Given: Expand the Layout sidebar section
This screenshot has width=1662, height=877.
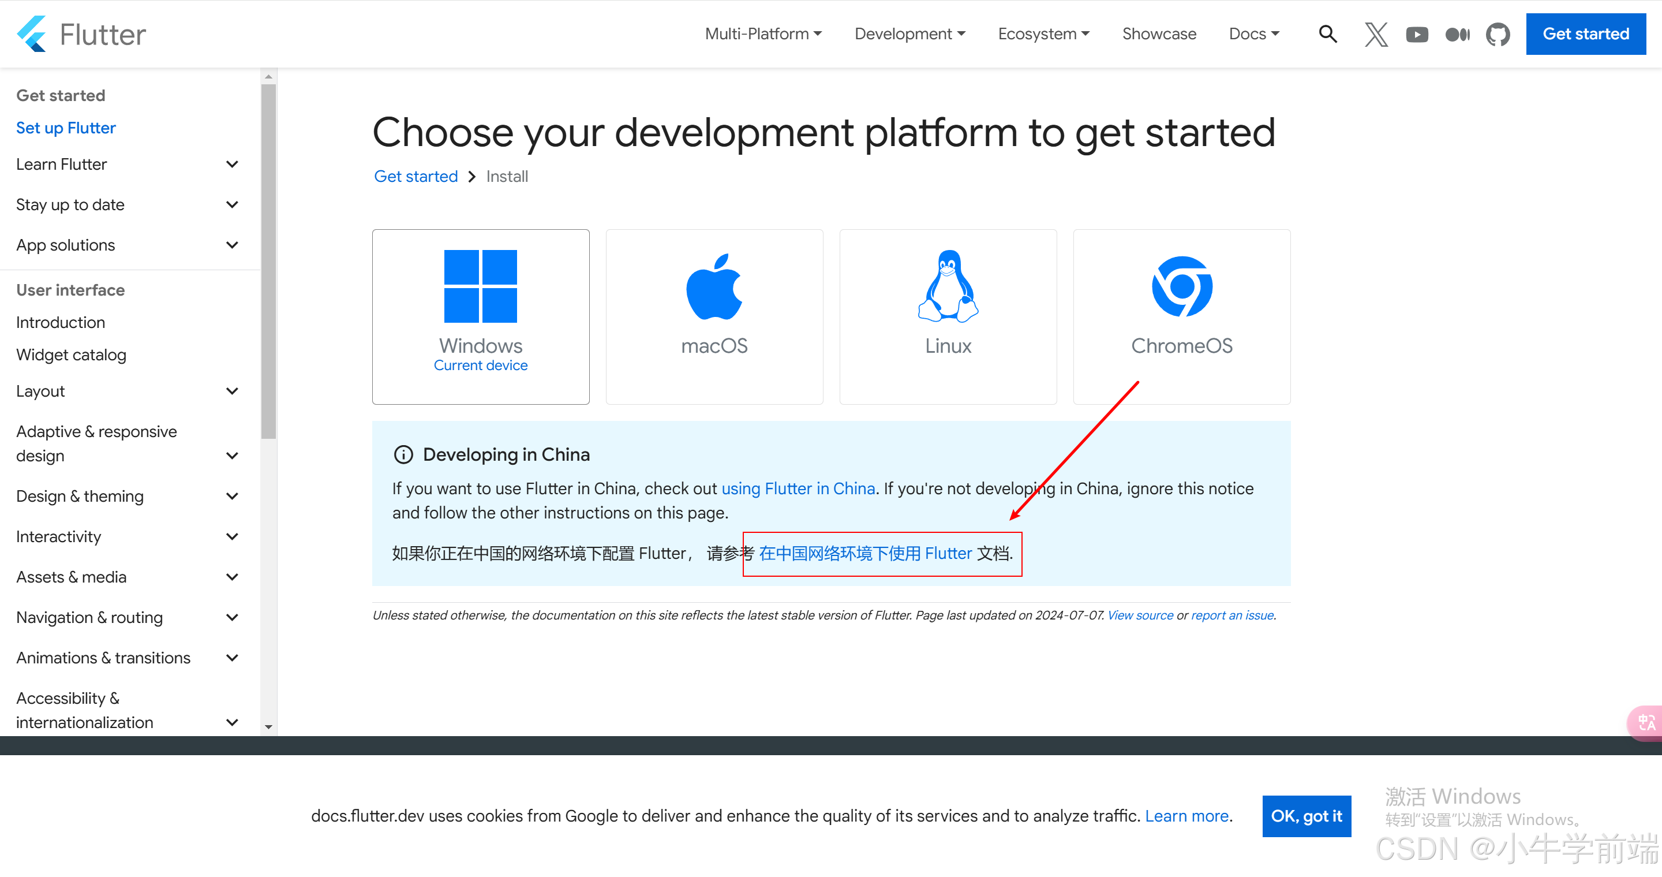Looking at the screenshot, I should point(232,391).
